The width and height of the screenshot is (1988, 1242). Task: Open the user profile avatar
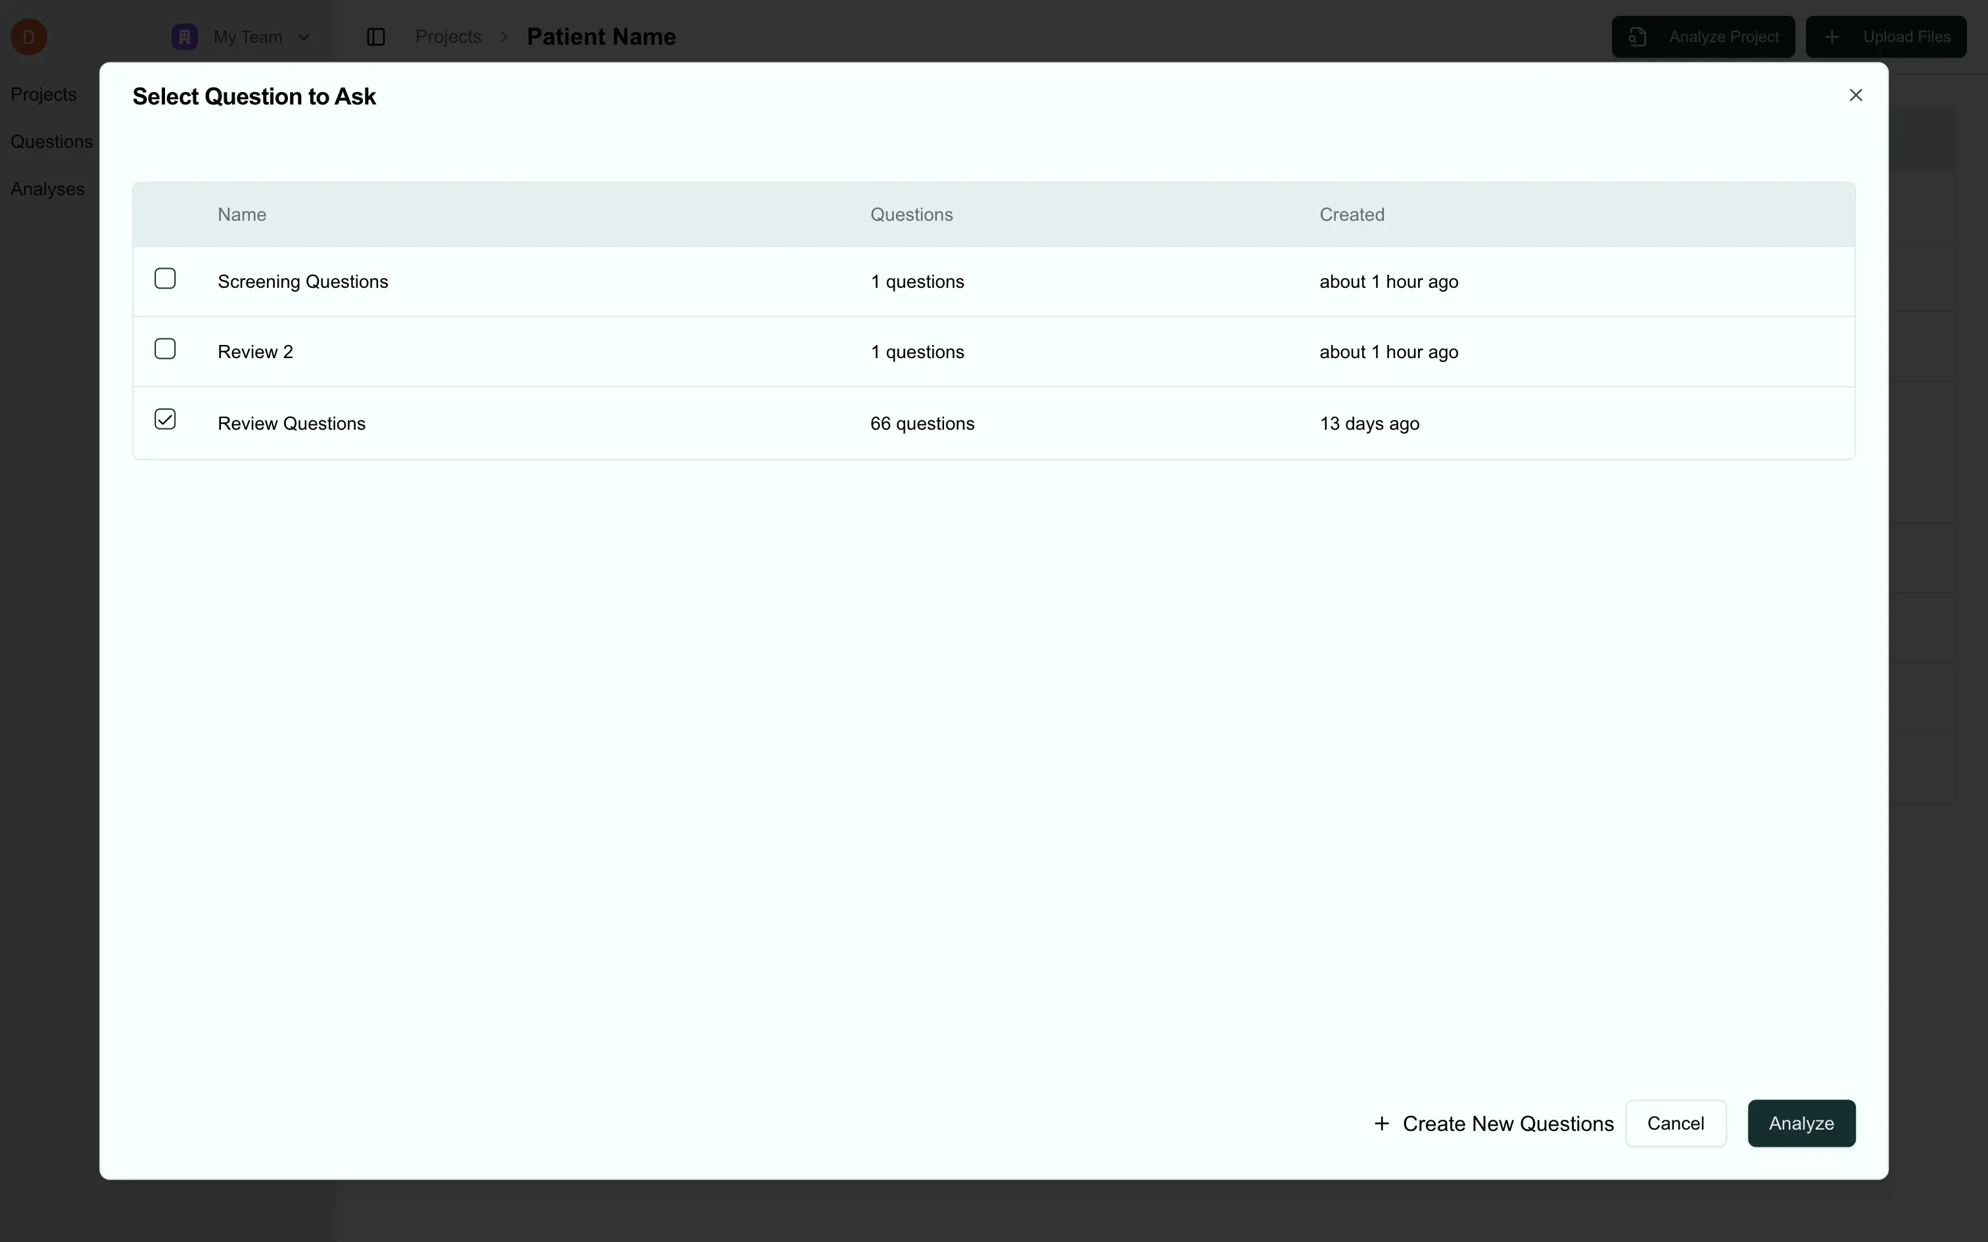(30, 36)
